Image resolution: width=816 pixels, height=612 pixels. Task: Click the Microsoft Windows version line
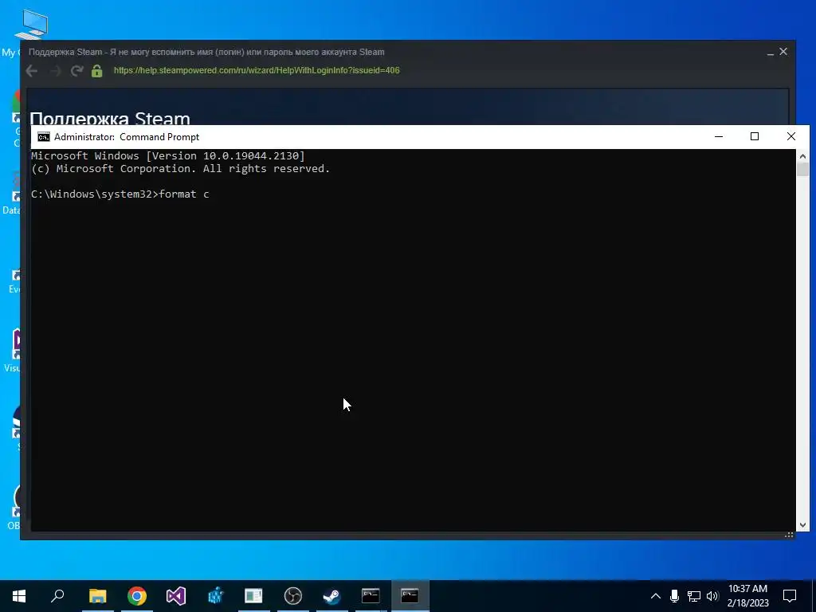pos(168,155)
